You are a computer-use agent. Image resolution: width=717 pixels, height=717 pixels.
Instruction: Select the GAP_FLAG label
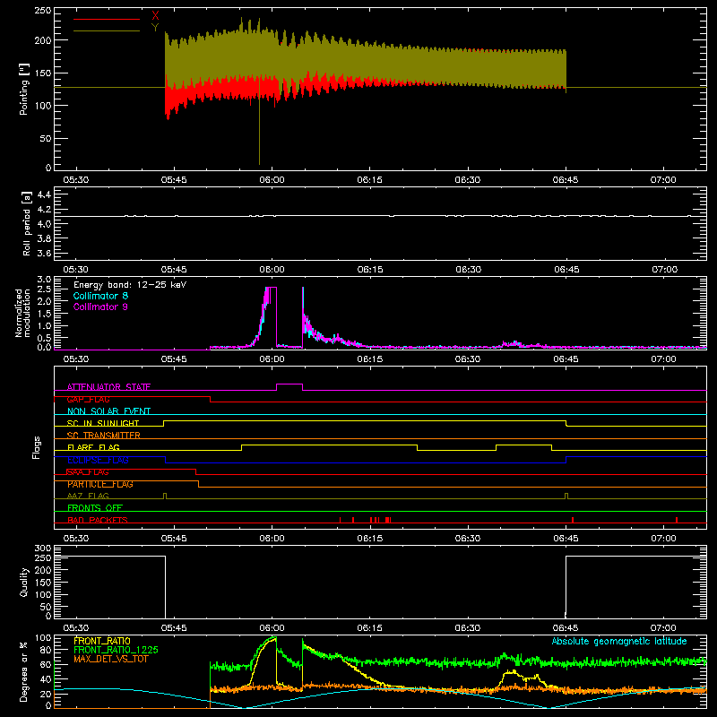pyautogui.click(x=88, y=399)
